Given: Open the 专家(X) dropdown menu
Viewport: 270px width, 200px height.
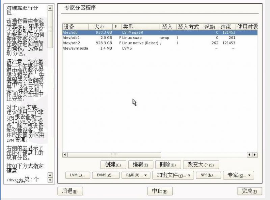Looking at the screenshot, I should tap(241, 175).
